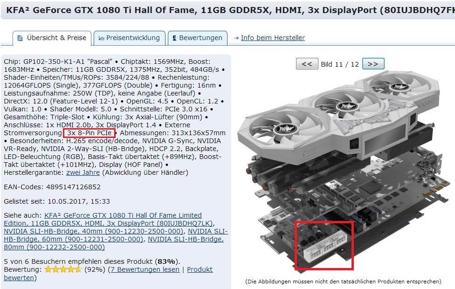455x289 pixels.
Task: Open the Info beim Hersteller link
Action: [x=273, y=38]
